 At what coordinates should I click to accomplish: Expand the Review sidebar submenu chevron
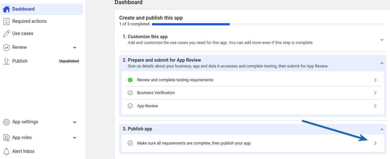(75, 48)
